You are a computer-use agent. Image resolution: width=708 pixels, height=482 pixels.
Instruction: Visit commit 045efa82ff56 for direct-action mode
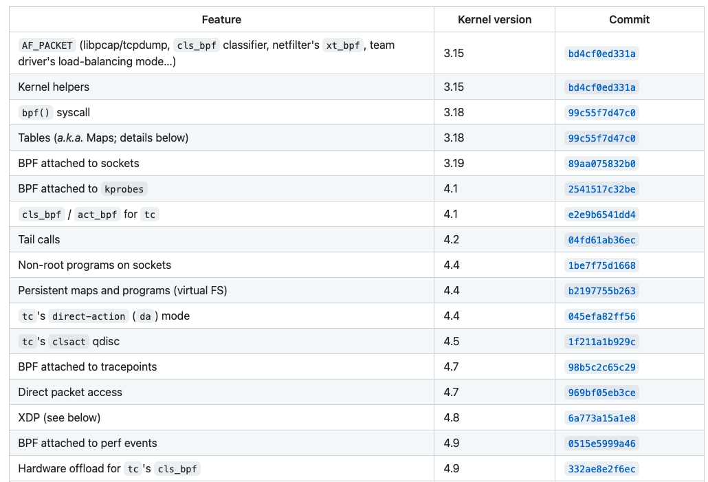[x=601, y=316]
